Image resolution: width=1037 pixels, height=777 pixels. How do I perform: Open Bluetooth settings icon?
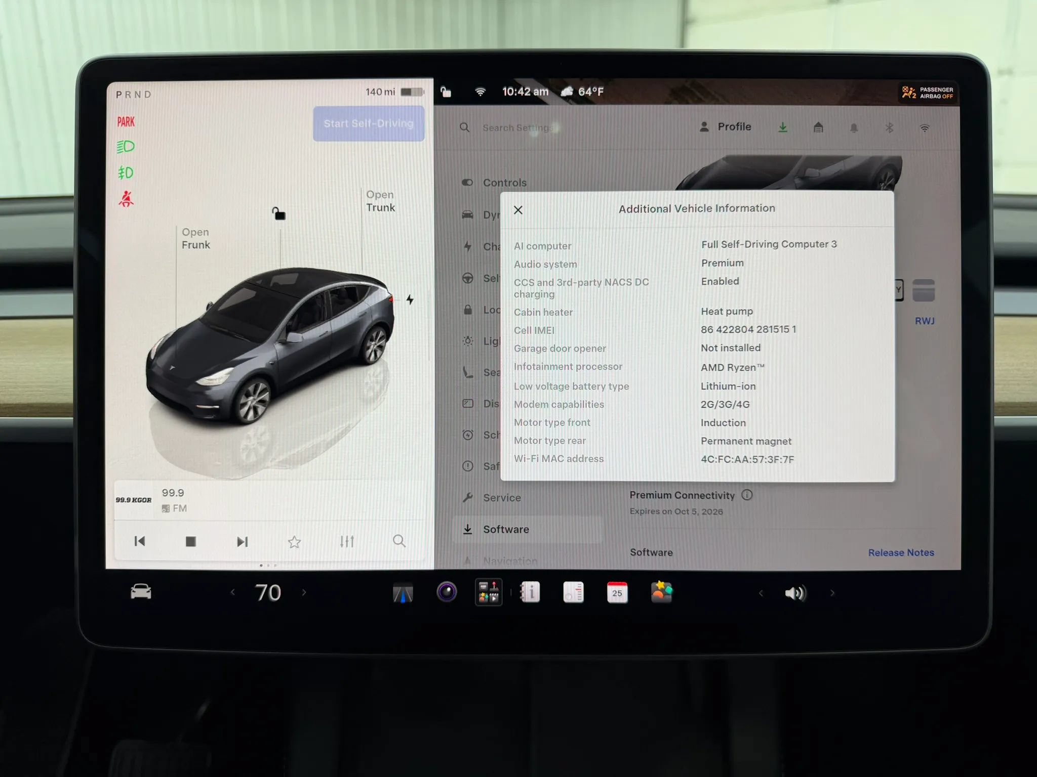pyautogui.click(x=889, y=128)
